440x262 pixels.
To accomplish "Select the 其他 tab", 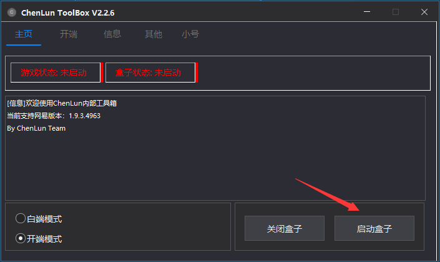I will coord(154,34).
